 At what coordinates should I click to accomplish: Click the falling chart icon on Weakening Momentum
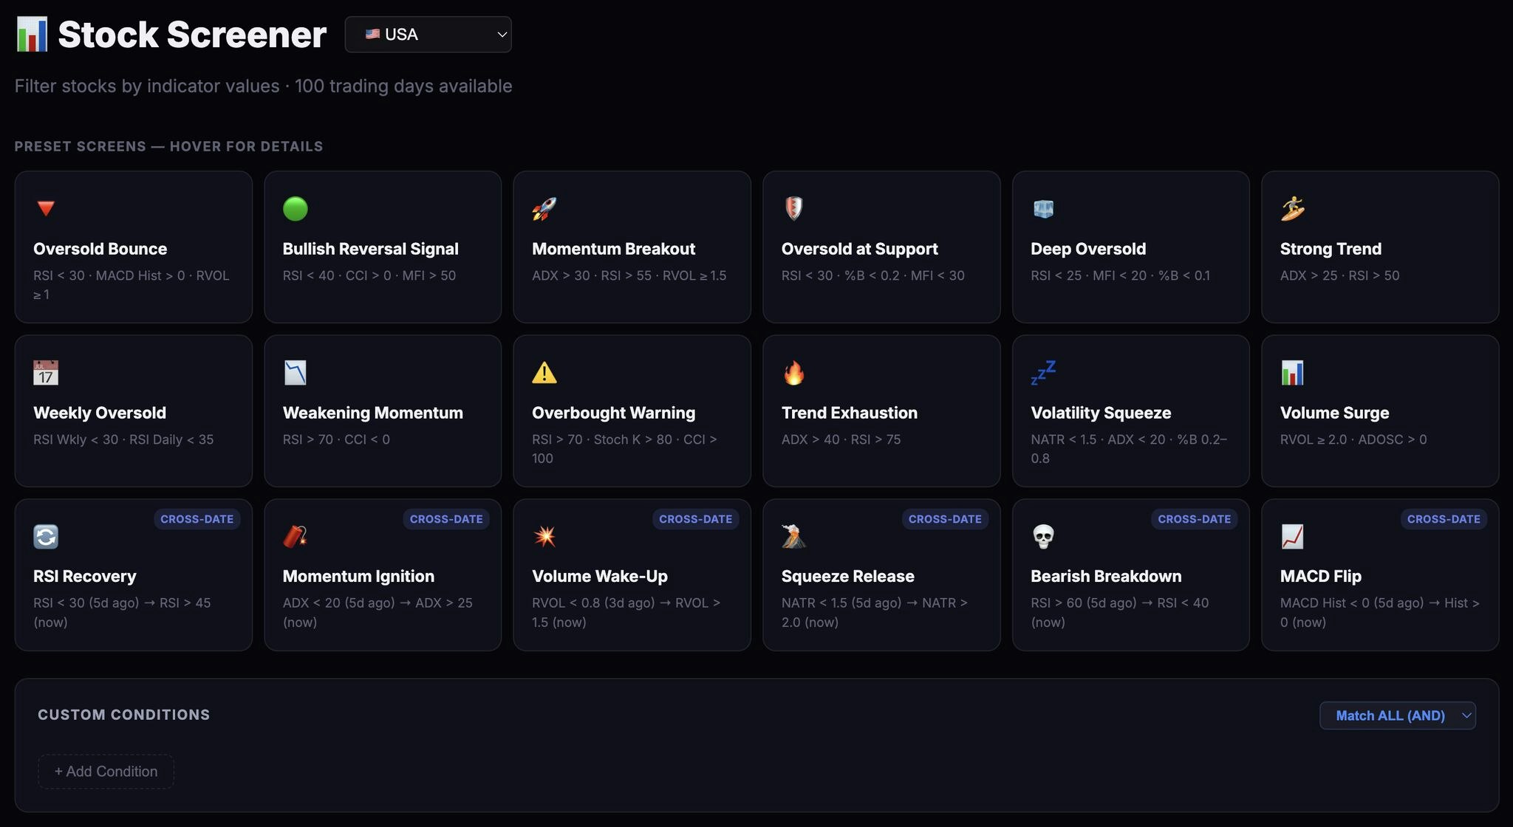pos(296,373)
